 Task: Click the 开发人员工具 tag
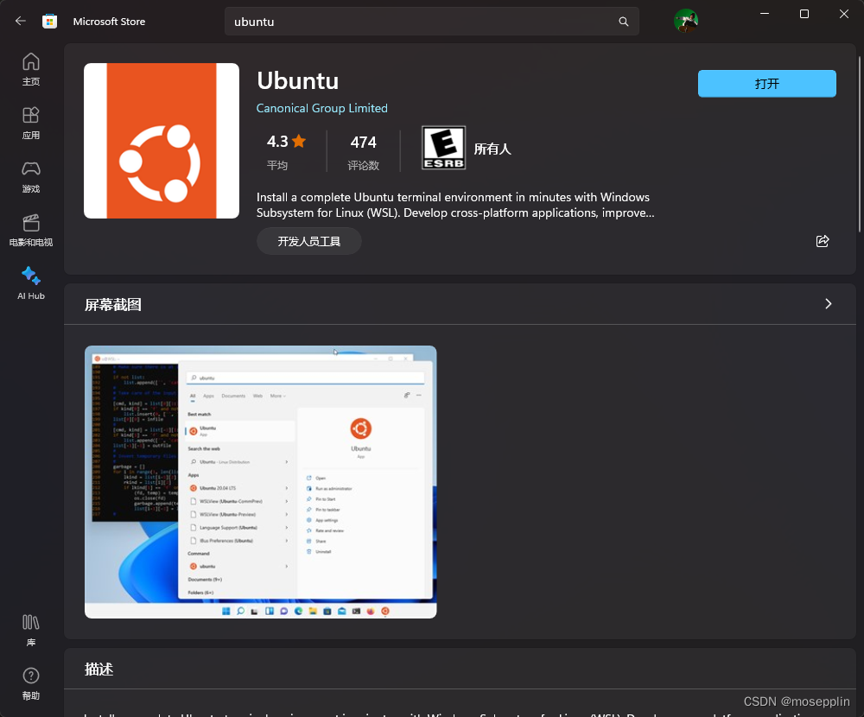pos(308,241)
